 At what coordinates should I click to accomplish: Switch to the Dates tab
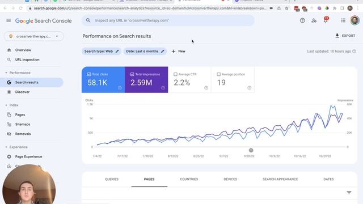tap(328, 179)
